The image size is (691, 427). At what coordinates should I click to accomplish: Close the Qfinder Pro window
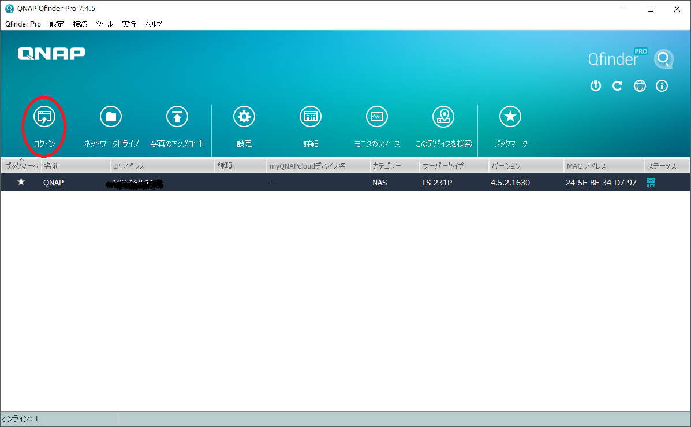677,9
